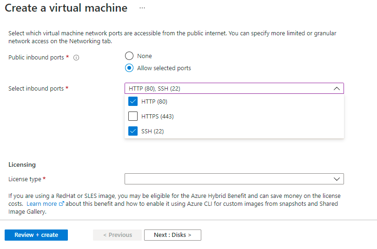The height and width of the screenshot is (249, 377).
Task: Select the HTTPS (443) option label
Action: (x=158, y=117)
